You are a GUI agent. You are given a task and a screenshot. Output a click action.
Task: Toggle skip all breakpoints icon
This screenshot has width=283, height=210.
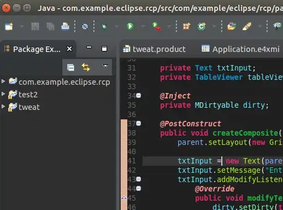pyautogui.click(x=85, y=27)
